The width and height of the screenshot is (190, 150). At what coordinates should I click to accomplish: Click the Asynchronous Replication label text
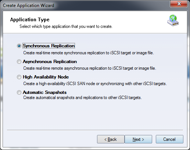click(x=50, y=62)
